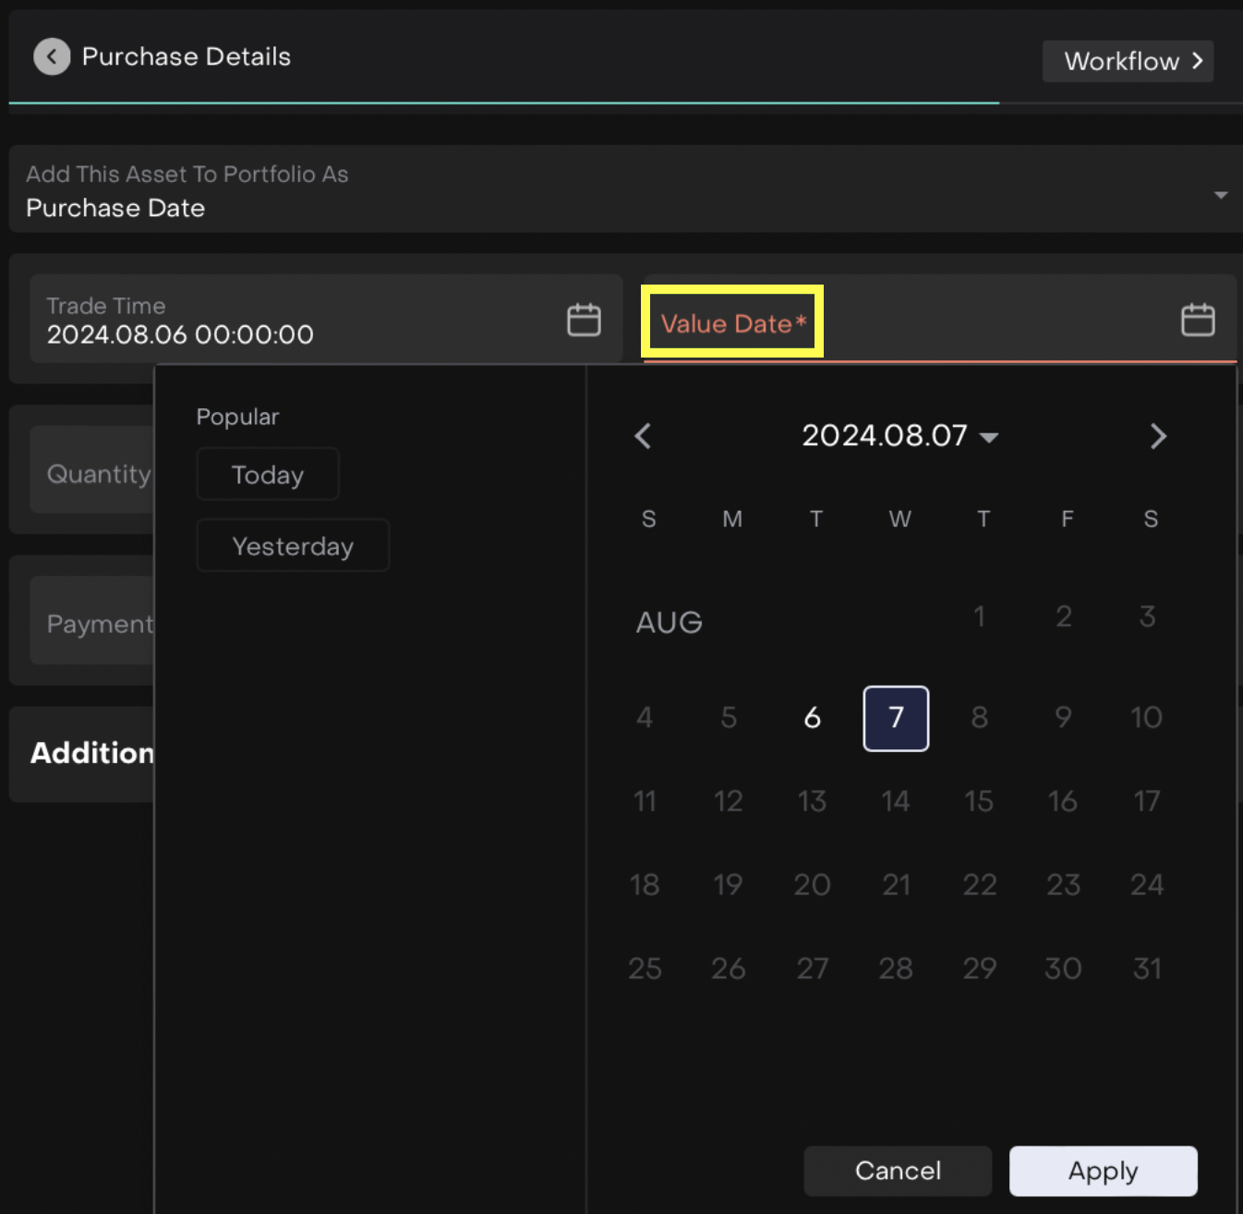Image resolution: width=1243 pixels, height=1214 pixels.
Task: Pick August 20 in the calendar
Action: [812, 885]
